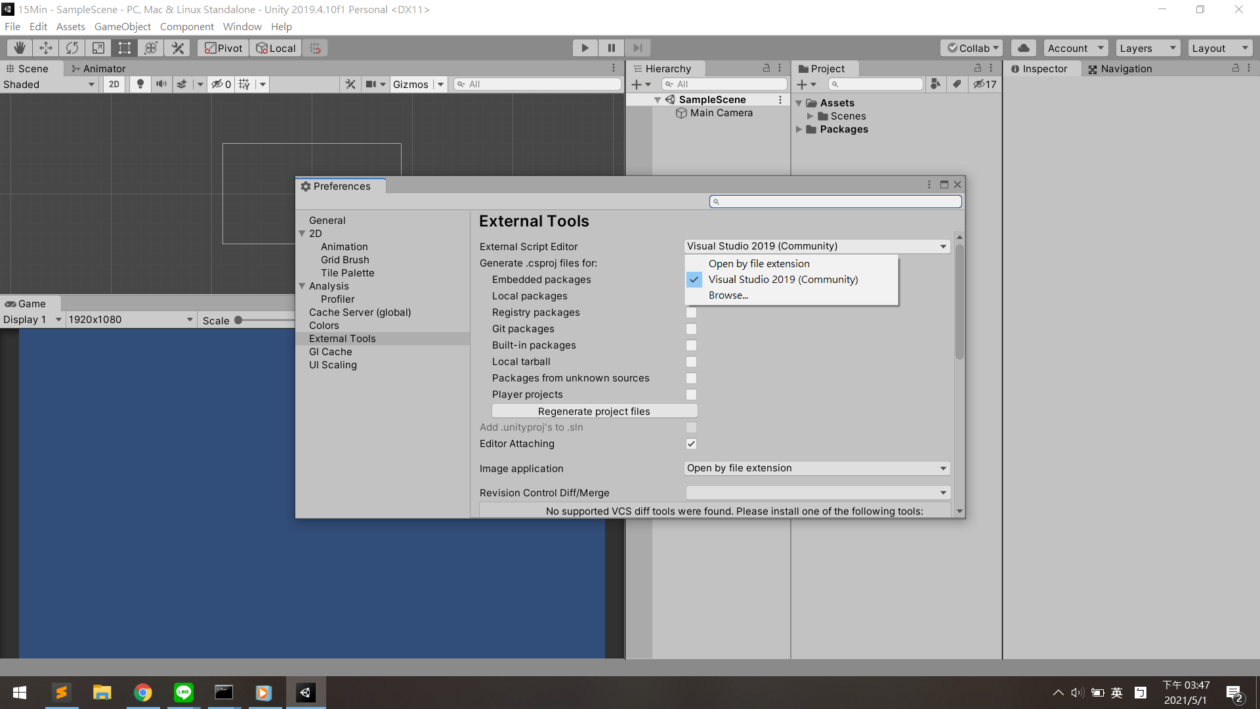Open cloud services icon

[x=1023, y=48]
